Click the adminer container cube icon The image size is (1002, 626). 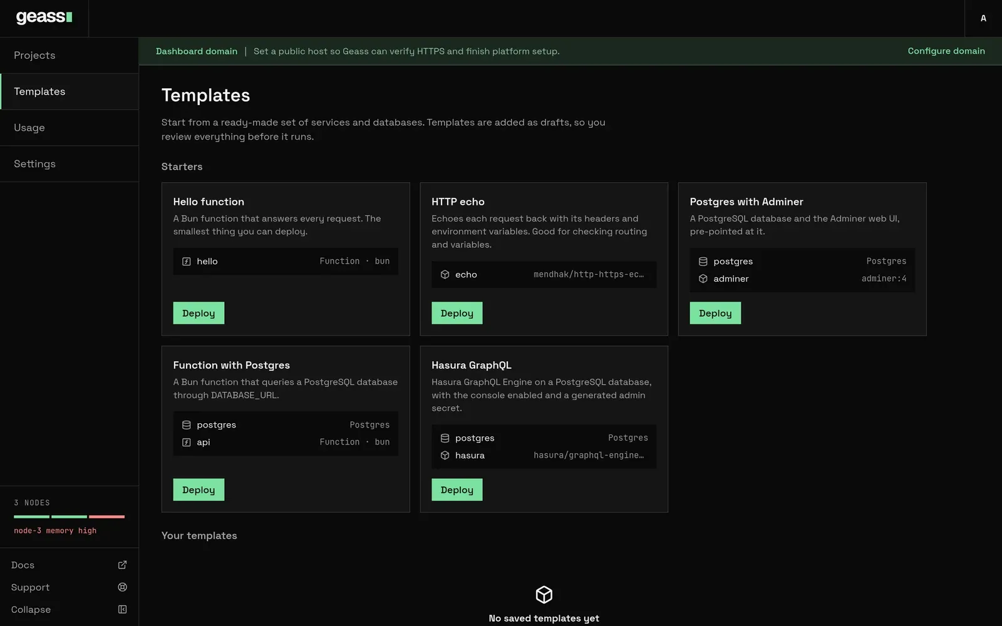[703, 279]
